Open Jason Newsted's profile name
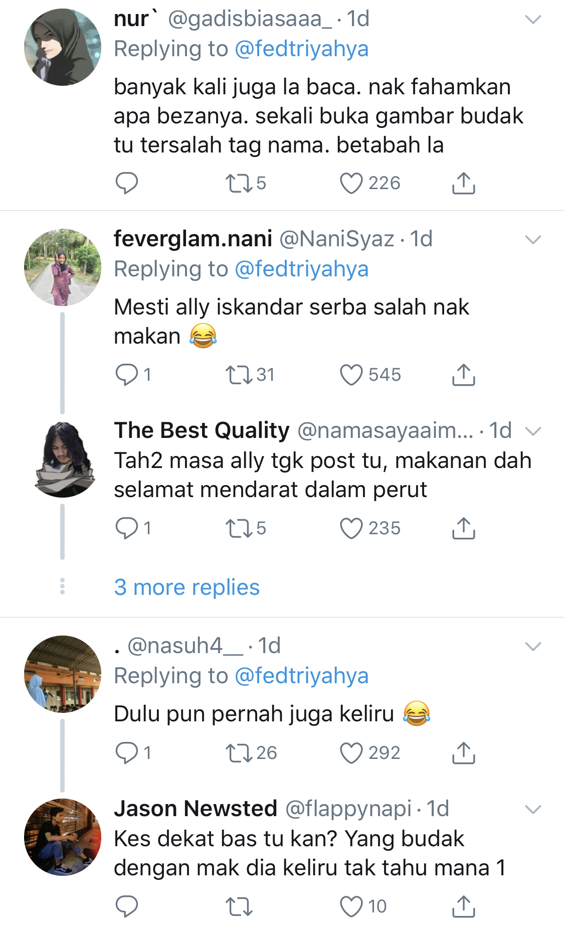The width and height of the screenshot is (564, 931). (196, 809)
